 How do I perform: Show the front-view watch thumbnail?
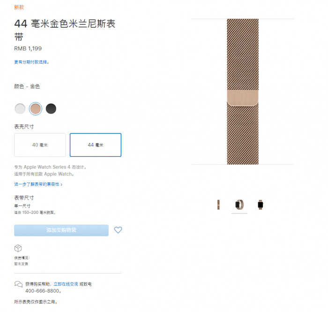tap(261, 205)
